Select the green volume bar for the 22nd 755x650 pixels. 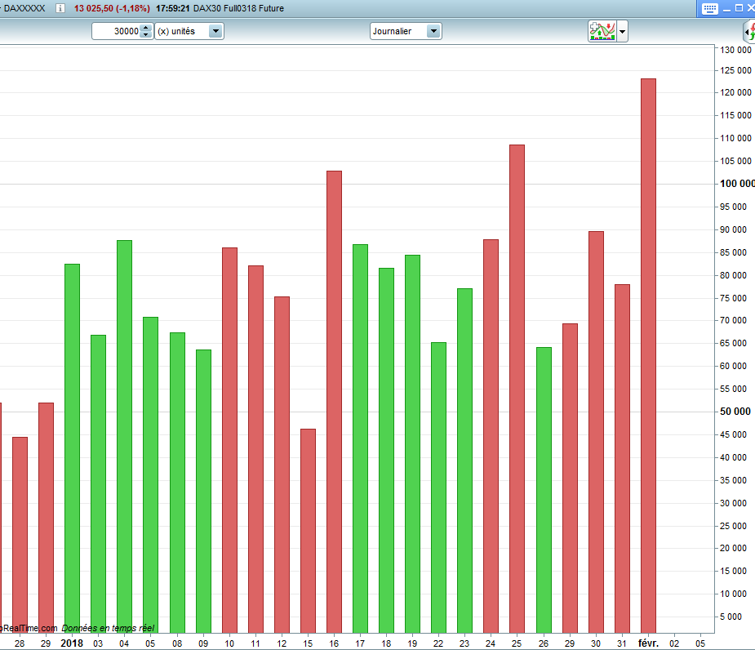[438, 487]
